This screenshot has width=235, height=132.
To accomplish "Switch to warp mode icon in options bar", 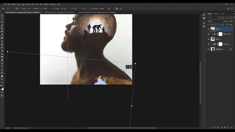I will [109, 8].
